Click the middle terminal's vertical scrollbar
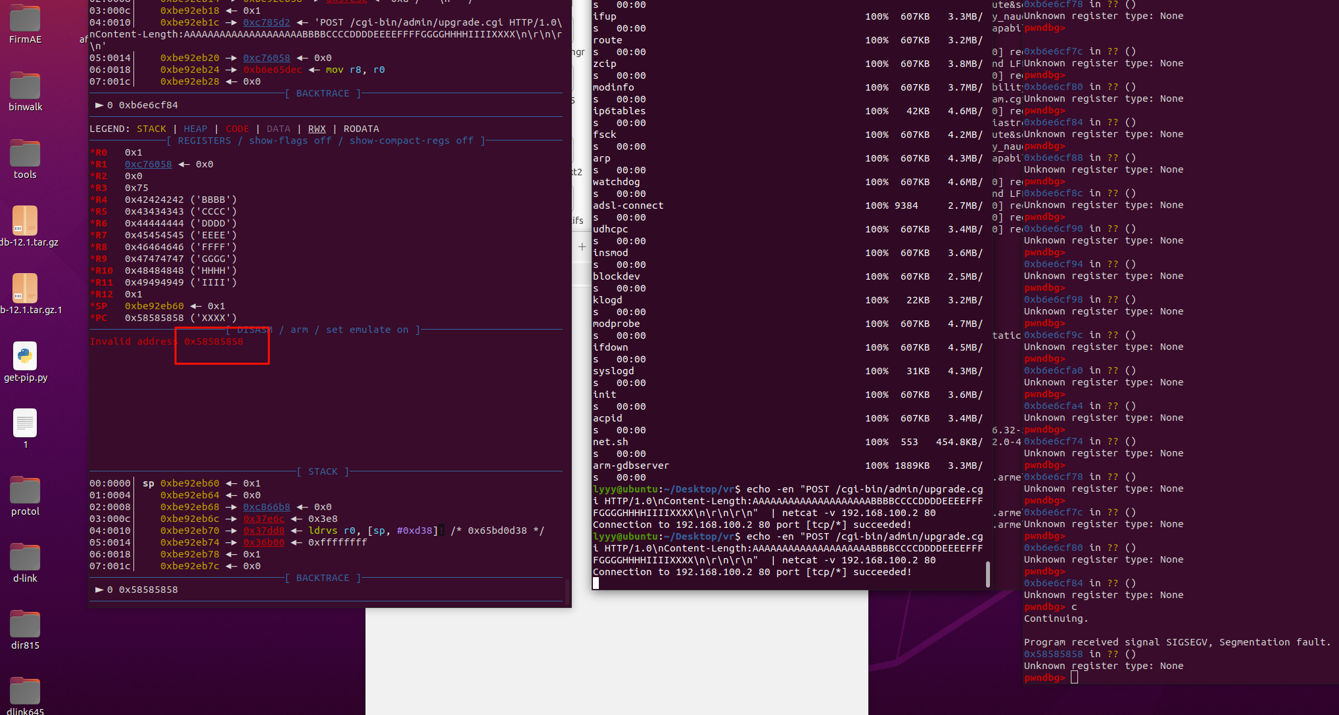 click(x=987, y=574)
